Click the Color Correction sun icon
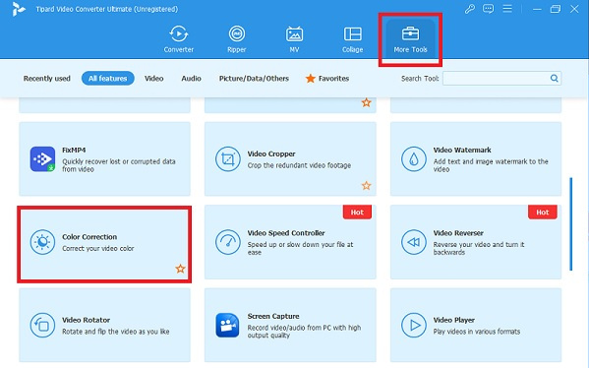Screen dimensions: 589x368 click(x=42, y=242)
